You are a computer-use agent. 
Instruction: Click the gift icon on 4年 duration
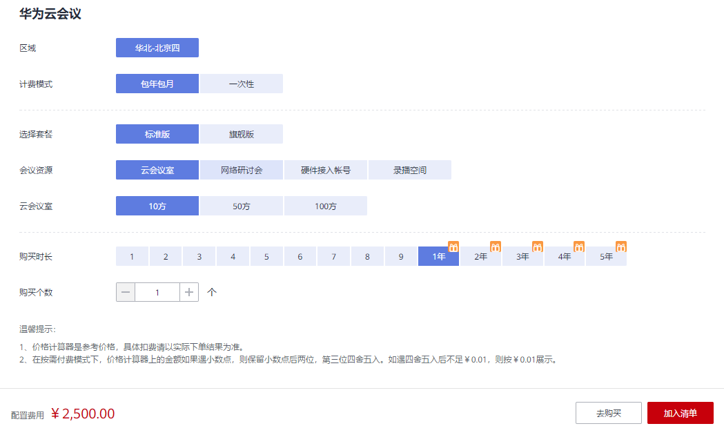click(579, 247)
